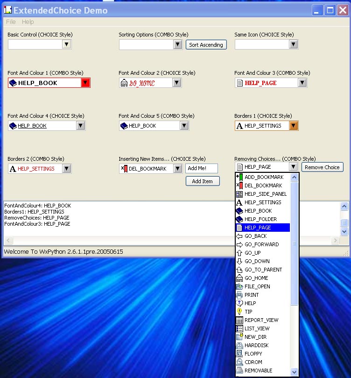Click the Add Me! text field
Image resolution: width=351 pixels, height=378 pixels.
point(202,169)
